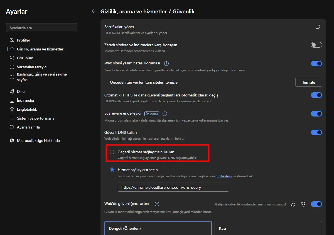The image size is (334, 235).
Task: Open help icon next to Web'de güvenliğinizi artırın
Action: [x=157, y=204]
